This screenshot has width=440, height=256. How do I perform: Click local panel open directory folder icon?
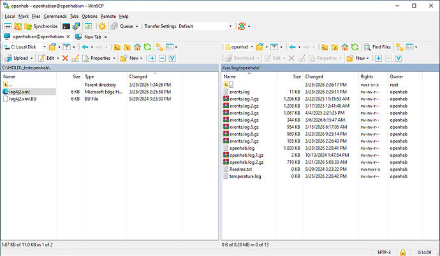52,47
